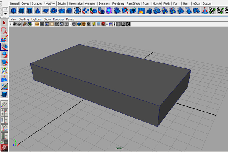228x152 pixels.
Task: Select the Scale tool in toolbox
Action: 5,63
